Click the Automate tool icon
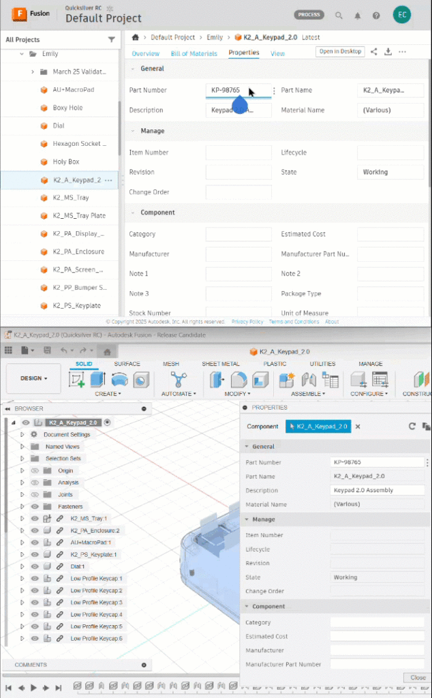The width and height of the screenshot is (432, 698). (x=179, y=380)
